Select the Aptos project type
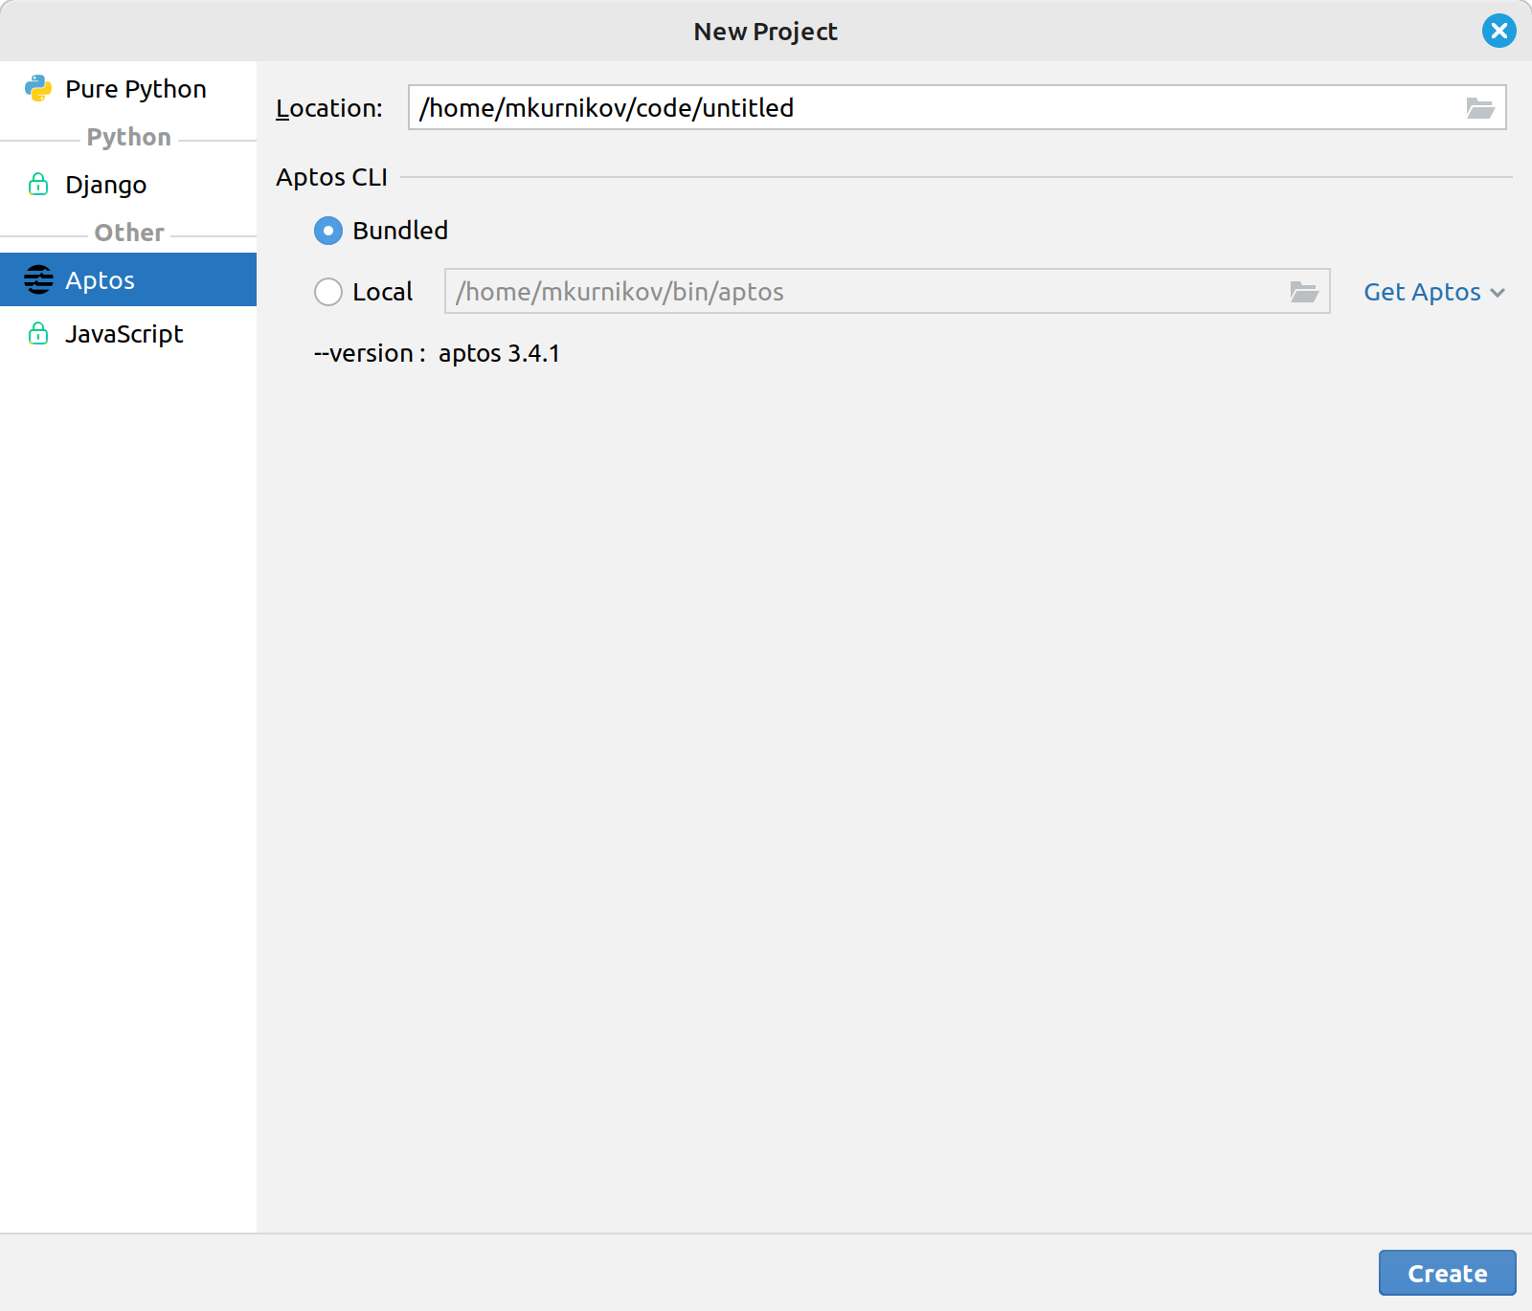1532x1311 pixels. (x=128, y=279)
